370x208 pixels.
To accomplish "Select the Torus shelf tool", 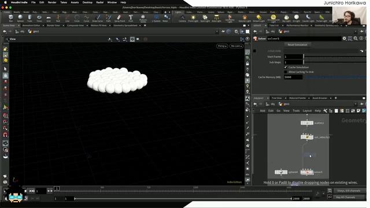I will tap(39, 18).
